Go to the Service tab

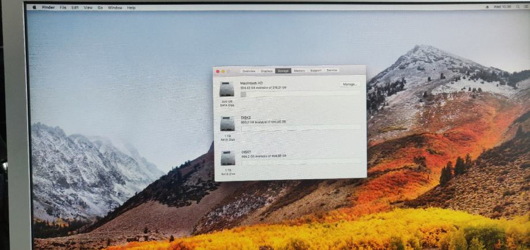tap(332, 70)
